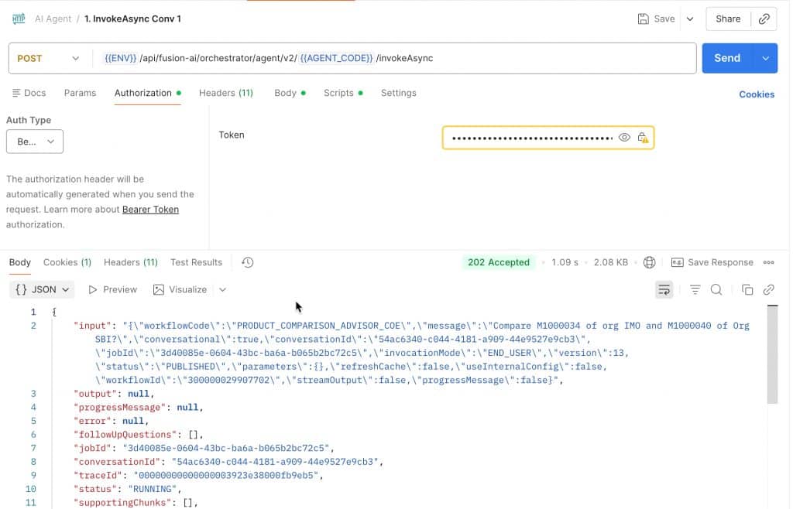Screen dimensions: 793x509
Task: Search inside the response body
Action: tap(716, 289)
